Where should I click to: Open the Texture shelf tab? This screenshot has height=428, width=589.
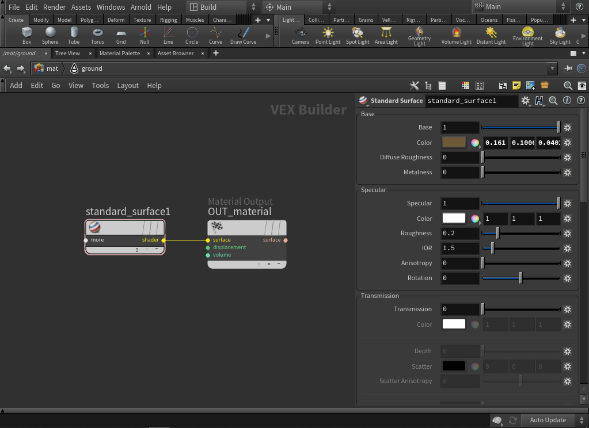tap(142, 20)
